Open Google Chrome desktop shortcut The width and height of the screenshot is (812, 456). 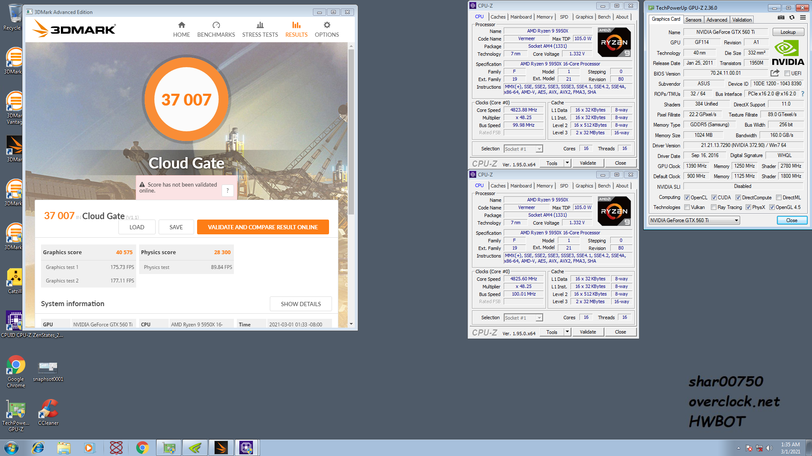coord(16,372)
